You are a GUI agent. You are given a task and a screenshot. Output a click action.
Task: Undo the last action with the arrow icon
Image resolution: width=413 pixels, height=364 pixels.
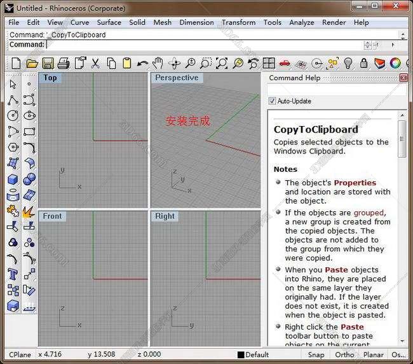142,64
